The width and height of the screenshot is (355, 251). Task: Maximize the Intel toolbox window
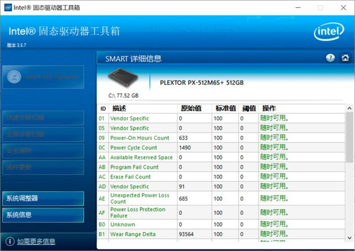click(x=320, y=8)
